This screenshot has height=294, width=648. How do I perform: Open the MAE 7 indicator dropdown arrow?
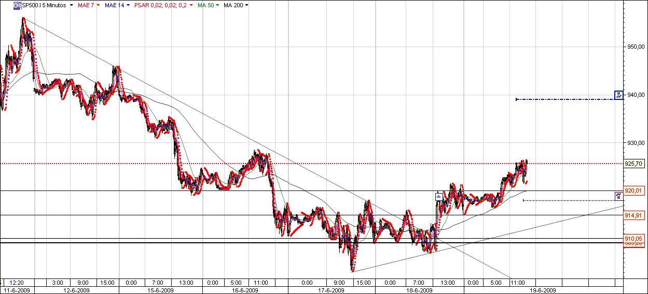click(98, 5)
